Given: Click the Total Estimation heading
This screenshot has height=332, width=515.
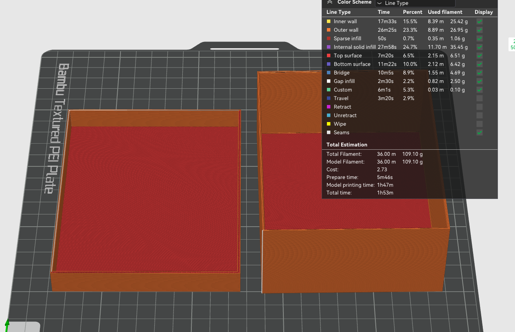Looking at the screenshot, I should coord(347,144).
